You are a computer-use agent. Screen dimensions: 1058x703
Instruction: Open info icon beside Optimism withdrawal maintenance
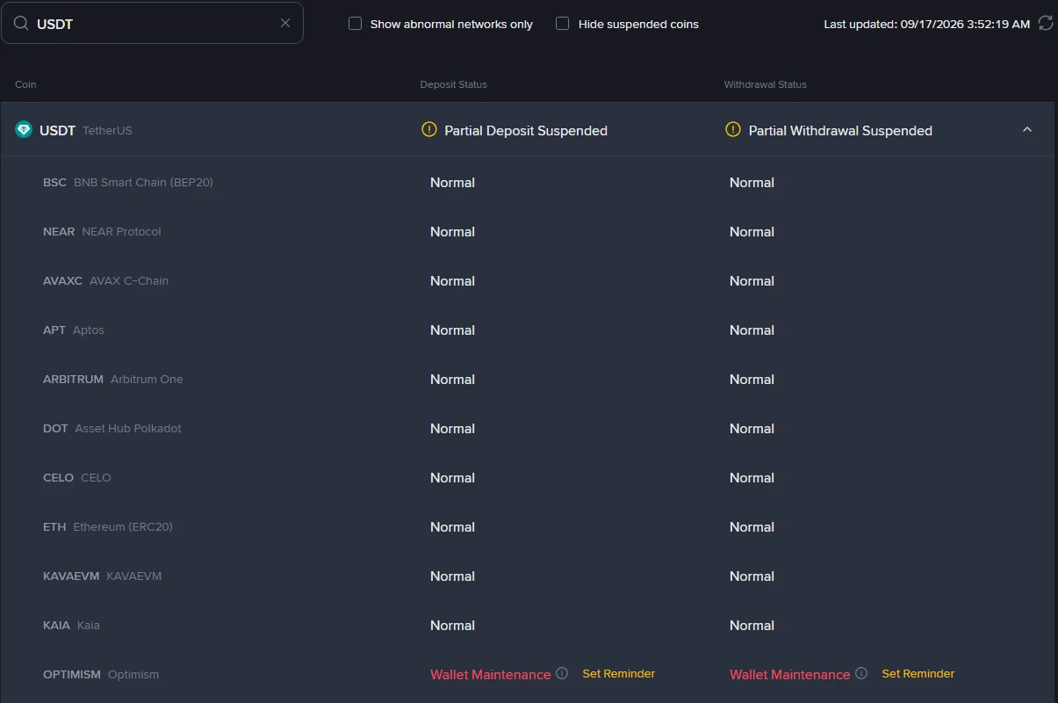861,674
